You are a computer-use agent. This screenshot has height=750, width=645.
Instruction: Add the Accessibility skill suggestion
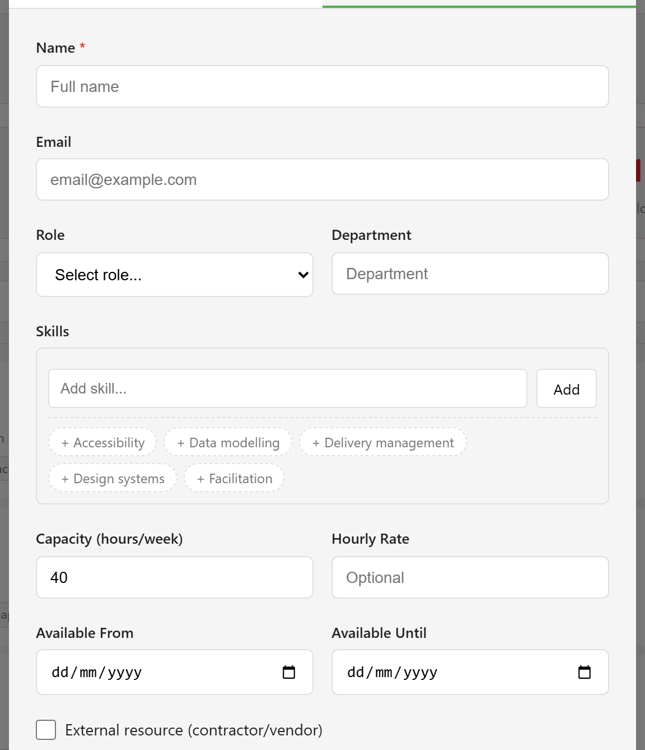[102, 442]
